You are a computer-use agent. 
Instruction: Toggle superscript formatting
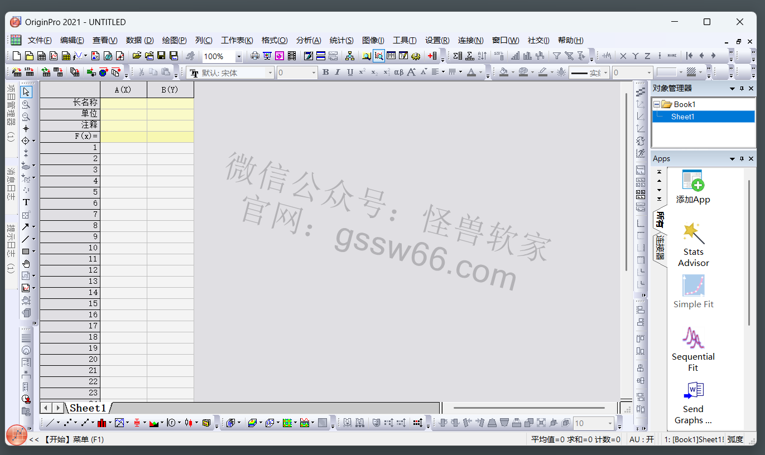[x=362, y=72]
